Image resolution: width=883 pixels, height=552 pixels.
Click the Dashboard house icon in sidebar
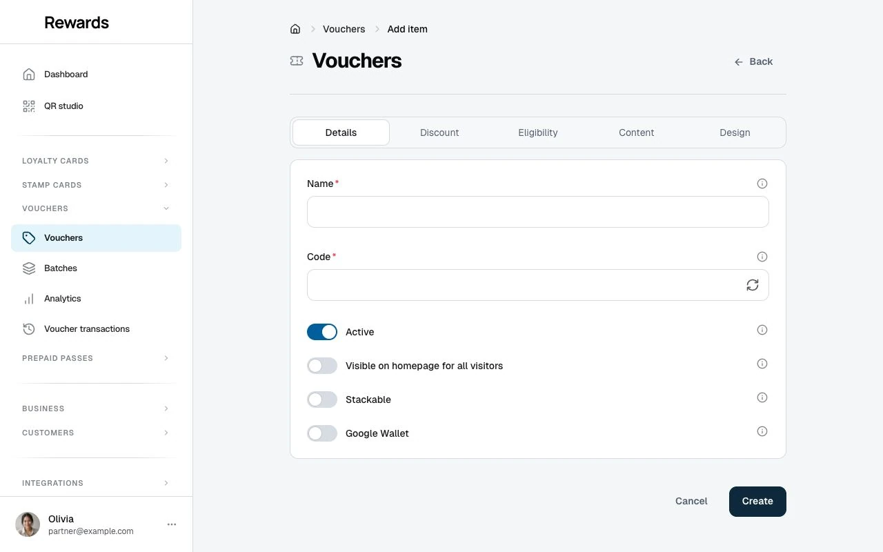tap(29, 74)
